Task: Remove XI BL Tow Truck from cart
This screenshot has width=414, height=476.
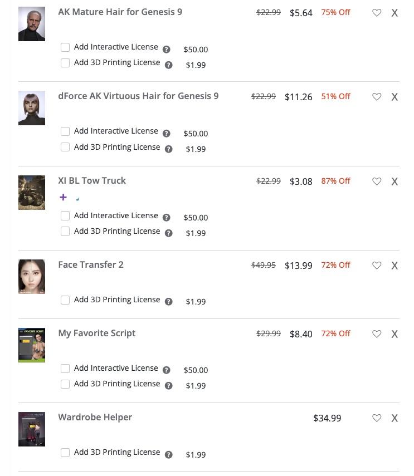Action: pos(394,181)
